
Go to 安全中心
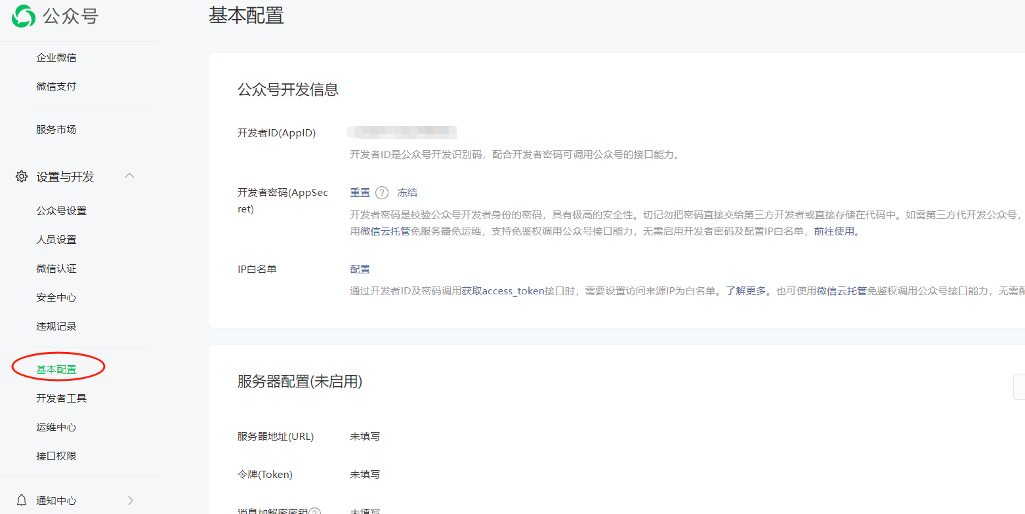tap(56, 298)
